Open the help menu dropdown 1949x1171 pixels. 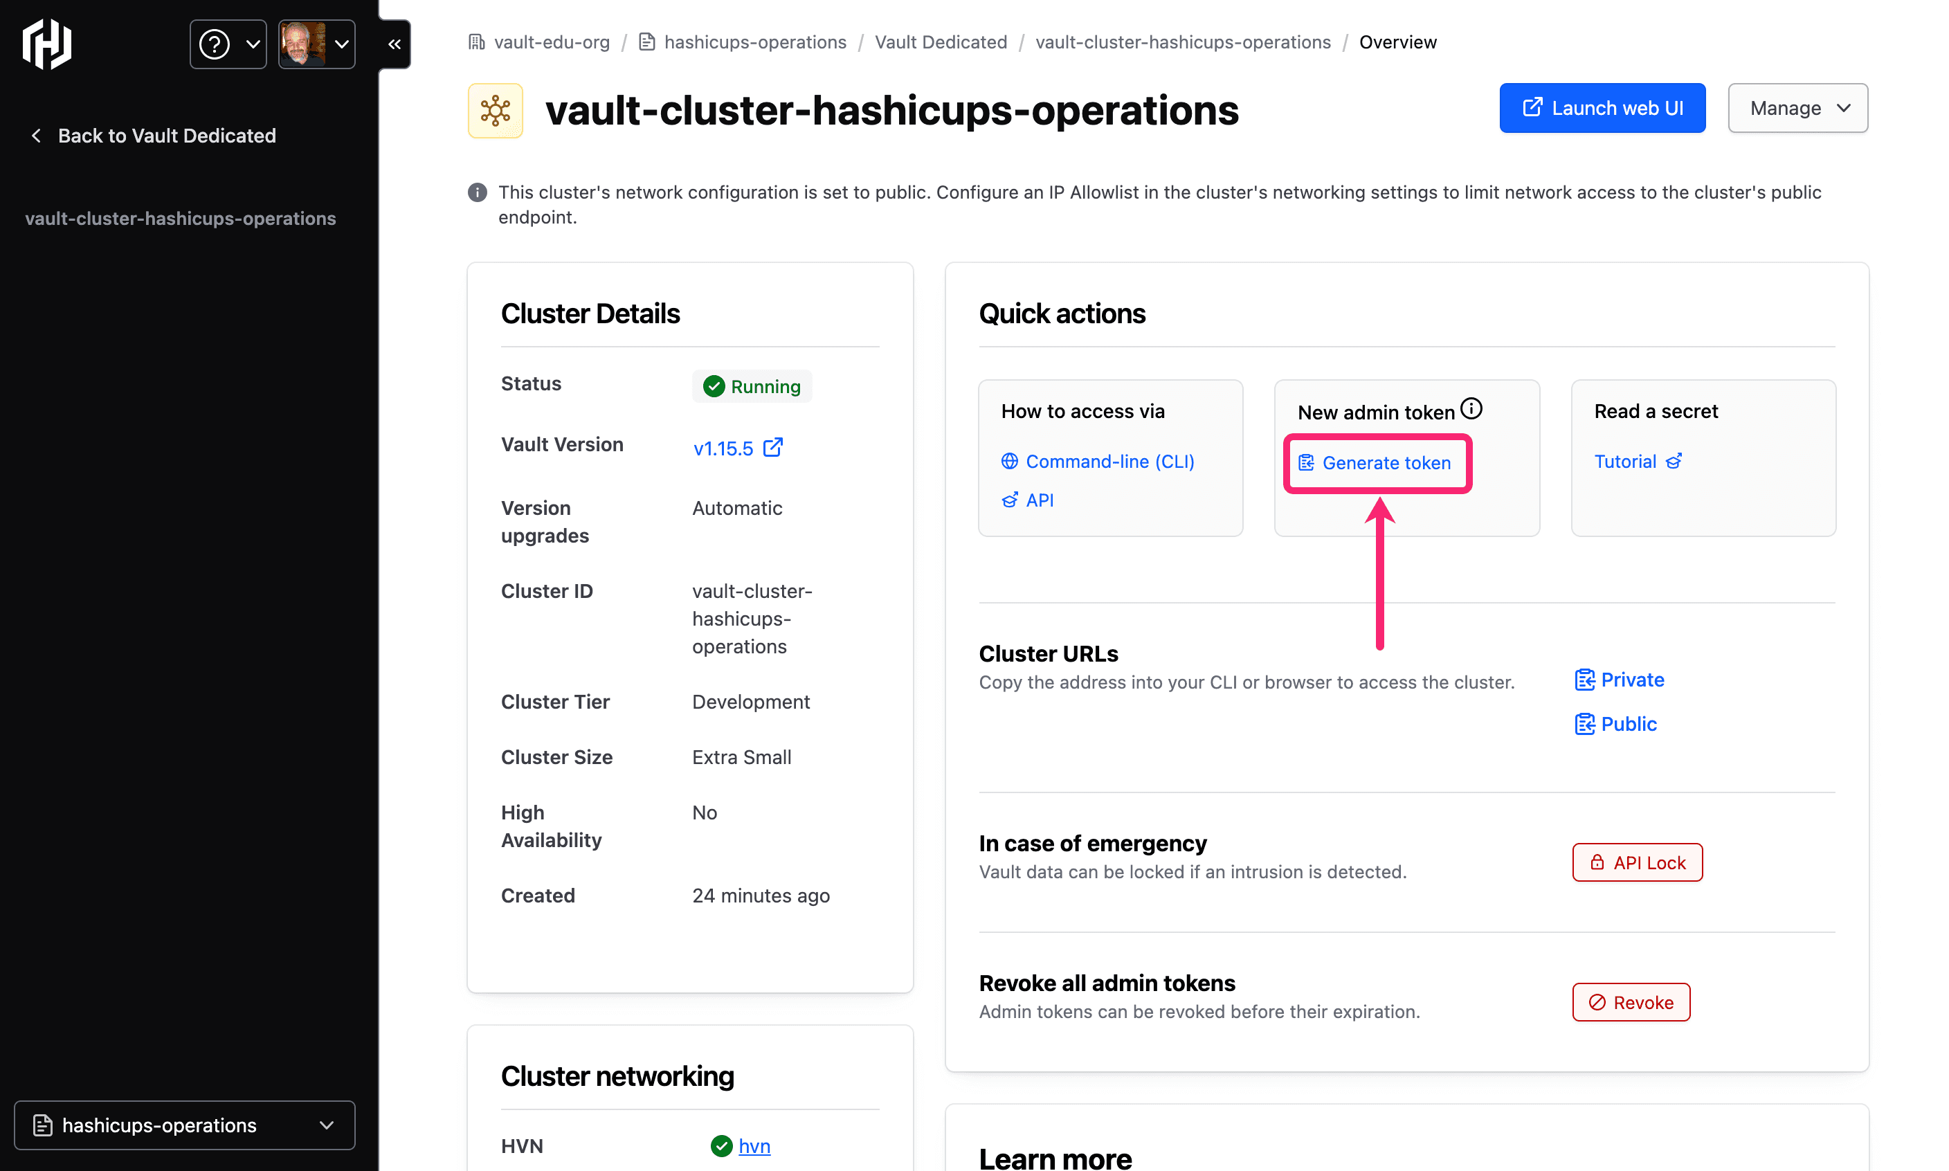click(x=228, y=44)
